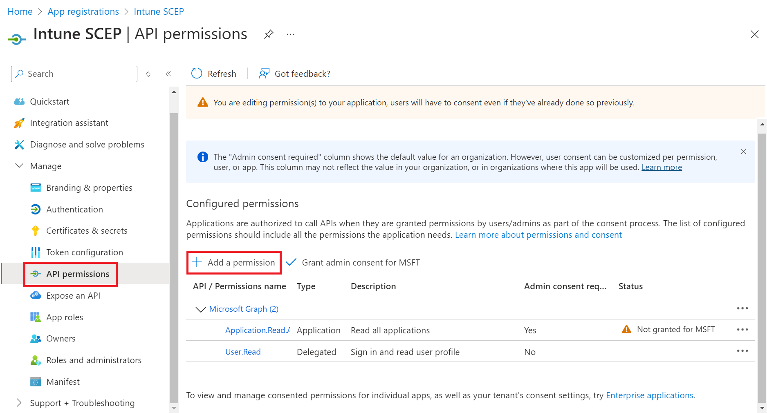This screenshot has height=413, width=767.
Task: Collapse the sidebar with double-chevron icon
Action: pos(168,74)
